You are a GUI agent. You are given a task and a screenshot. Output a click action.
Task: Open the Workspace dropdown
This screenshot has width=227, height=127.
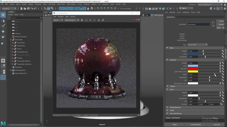pyautogui.click(x=210, y=5)
